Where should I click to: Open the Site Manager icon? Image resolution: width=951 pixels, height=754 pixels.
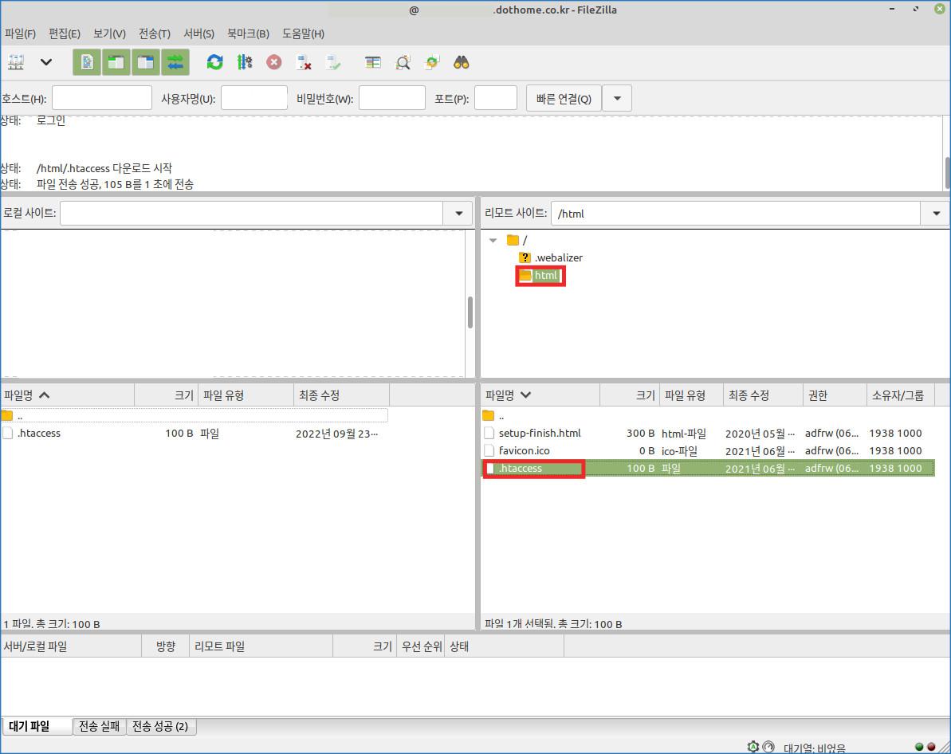tap(16, 62)
